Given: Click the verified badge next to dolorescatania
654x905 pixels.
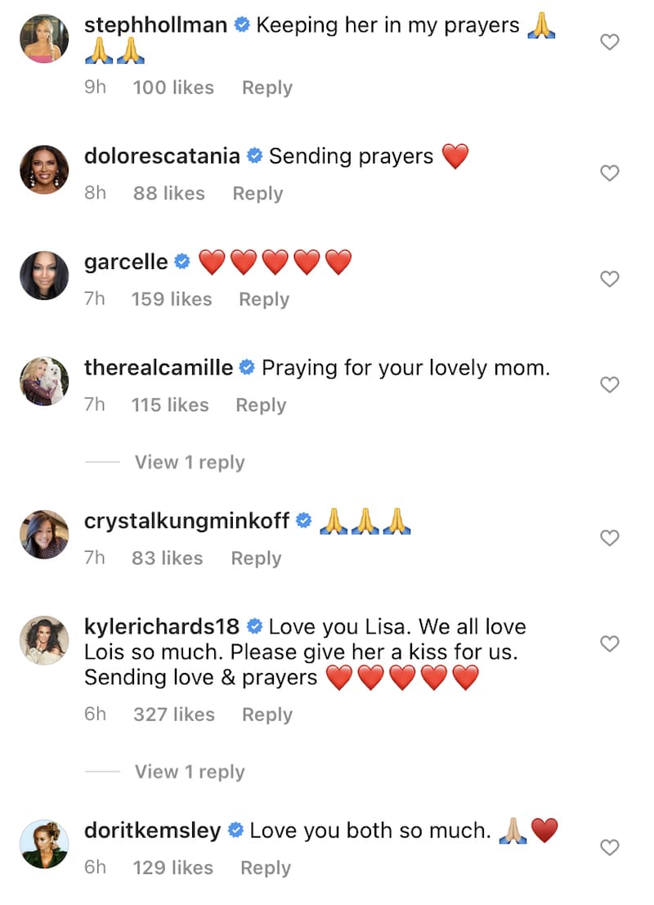Looking at the screenshot, I should point(253,155).
